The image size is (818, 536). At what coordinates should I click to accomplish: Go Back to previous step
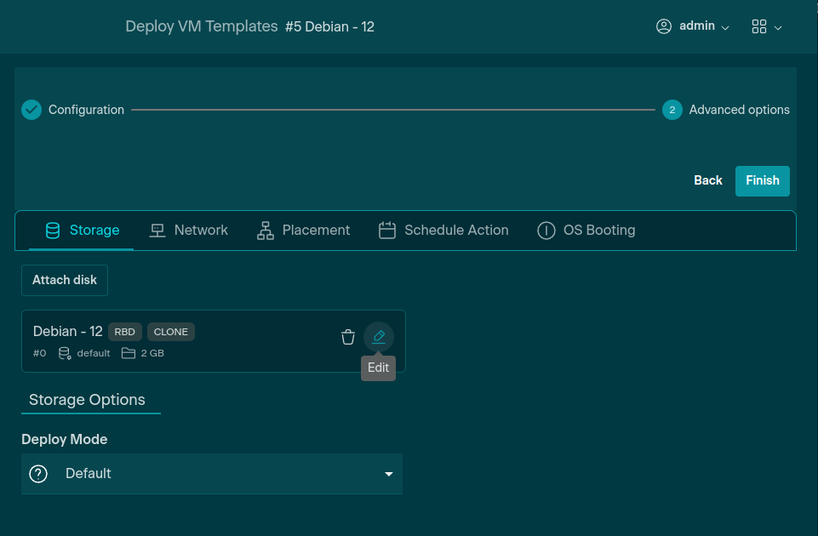click(708, 180)
